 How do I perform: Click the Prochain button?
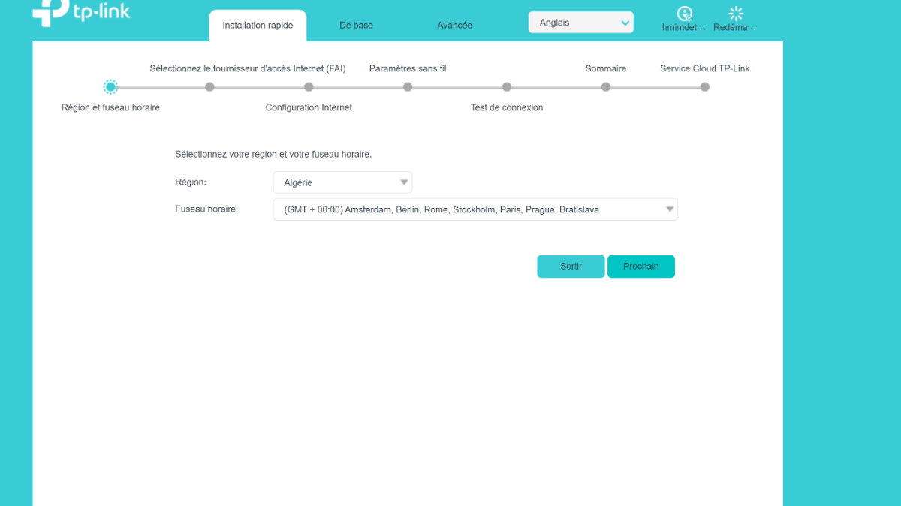pyautogui.click(x=640, y=267)
